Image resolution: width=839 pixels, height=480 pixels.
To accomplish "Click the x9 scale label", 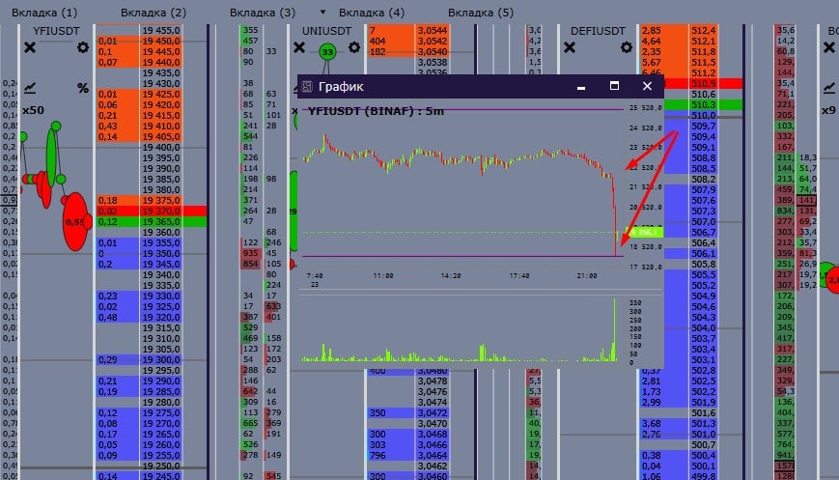I will tap(828, 110).
